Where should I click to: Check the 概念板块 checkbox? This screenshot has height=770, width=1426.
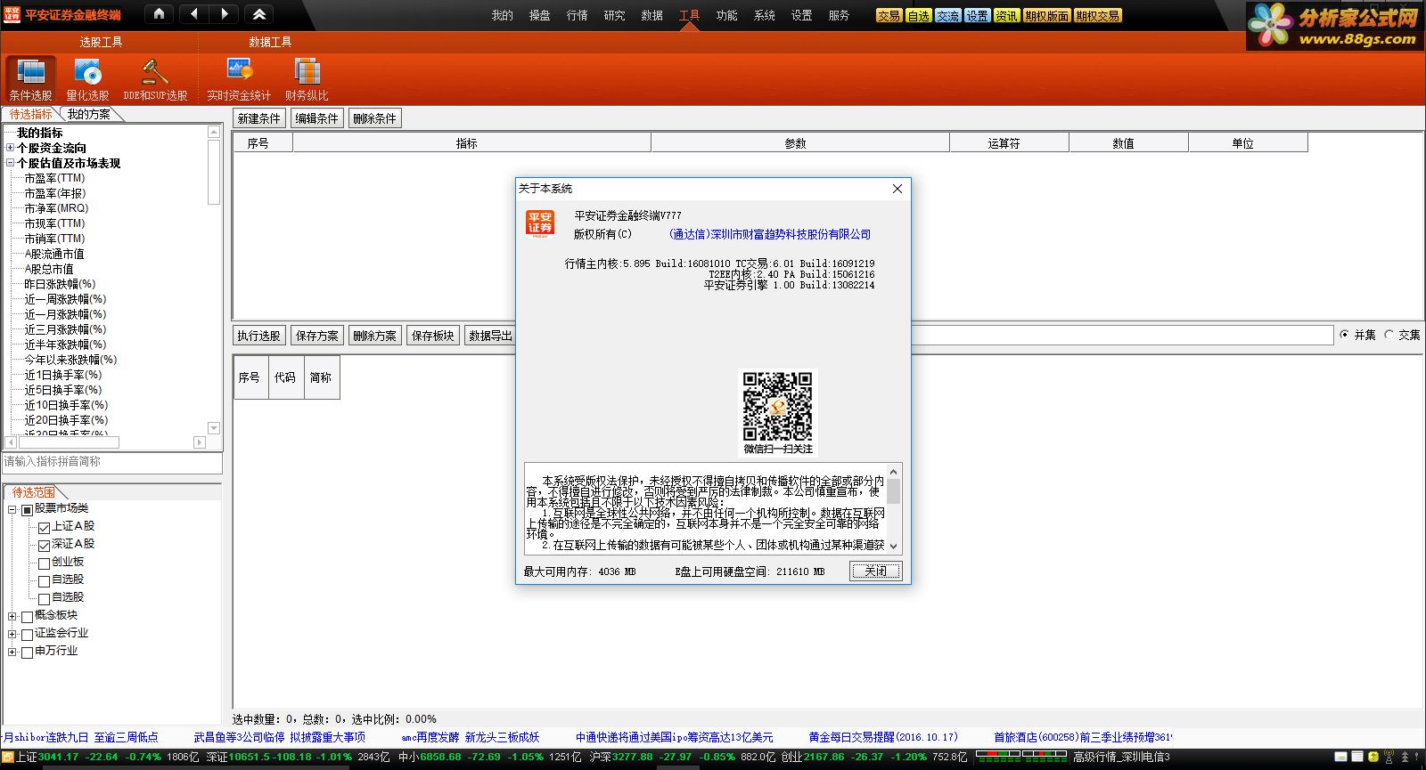(x=27, y=616)
